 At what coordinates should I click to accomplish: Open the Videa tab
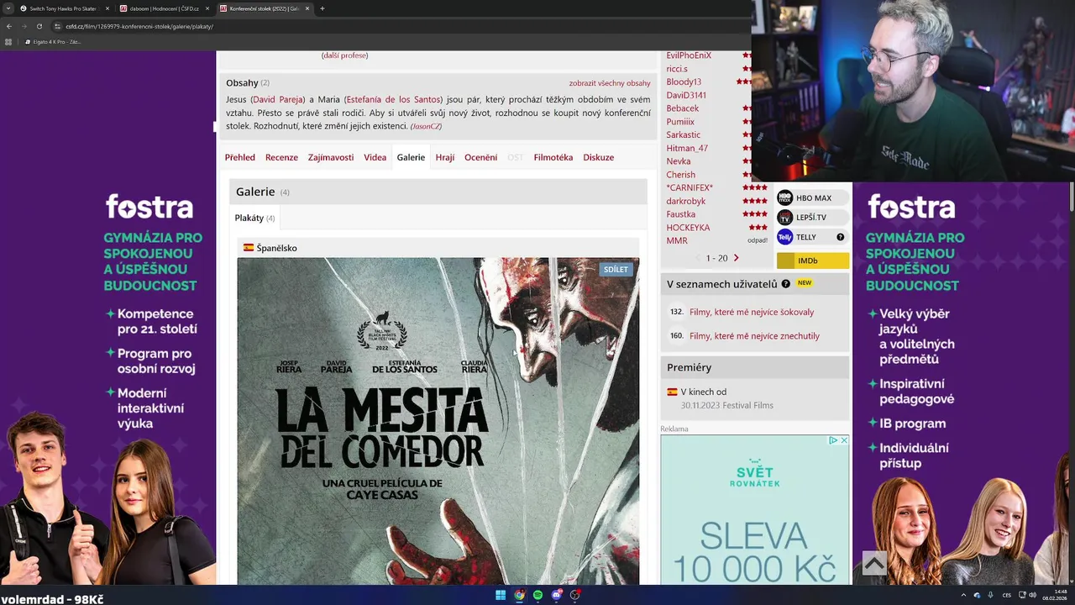[x=375, y=157]
